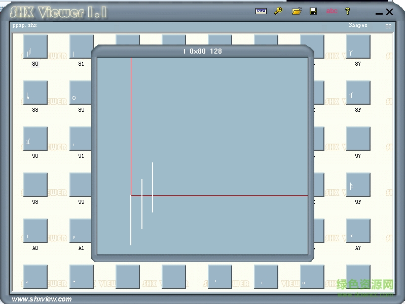Select the shape thumbnail labeled A7
Screen dimensions: 405x304
pyautogui.click(x=358, y=231)
